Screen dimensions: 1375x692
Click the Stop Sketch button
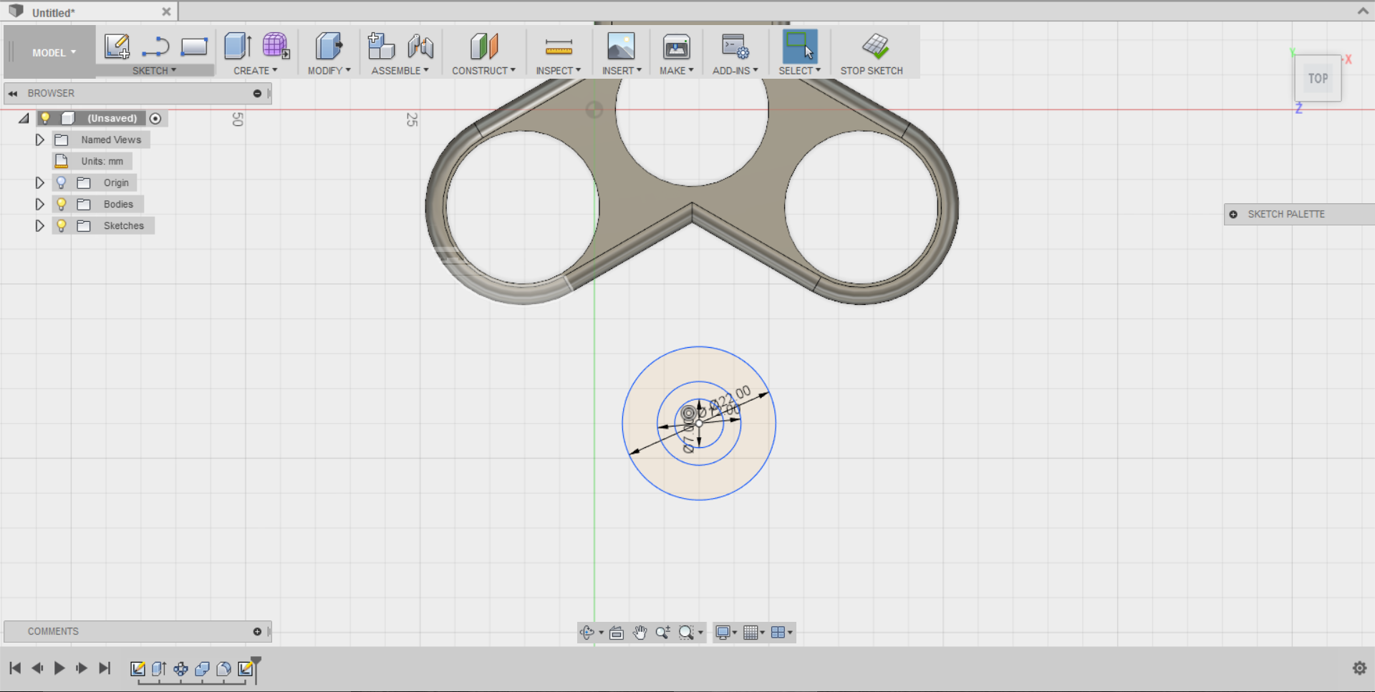[872, 54]
